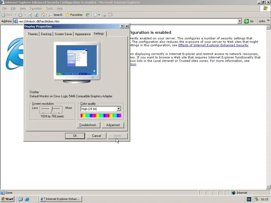
Task: Click the network tray icon
Action: click(x=257, y=199)
